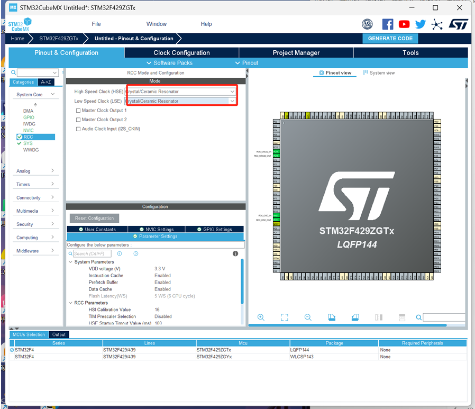Click the parameter search input field

[x=92, y=253]
